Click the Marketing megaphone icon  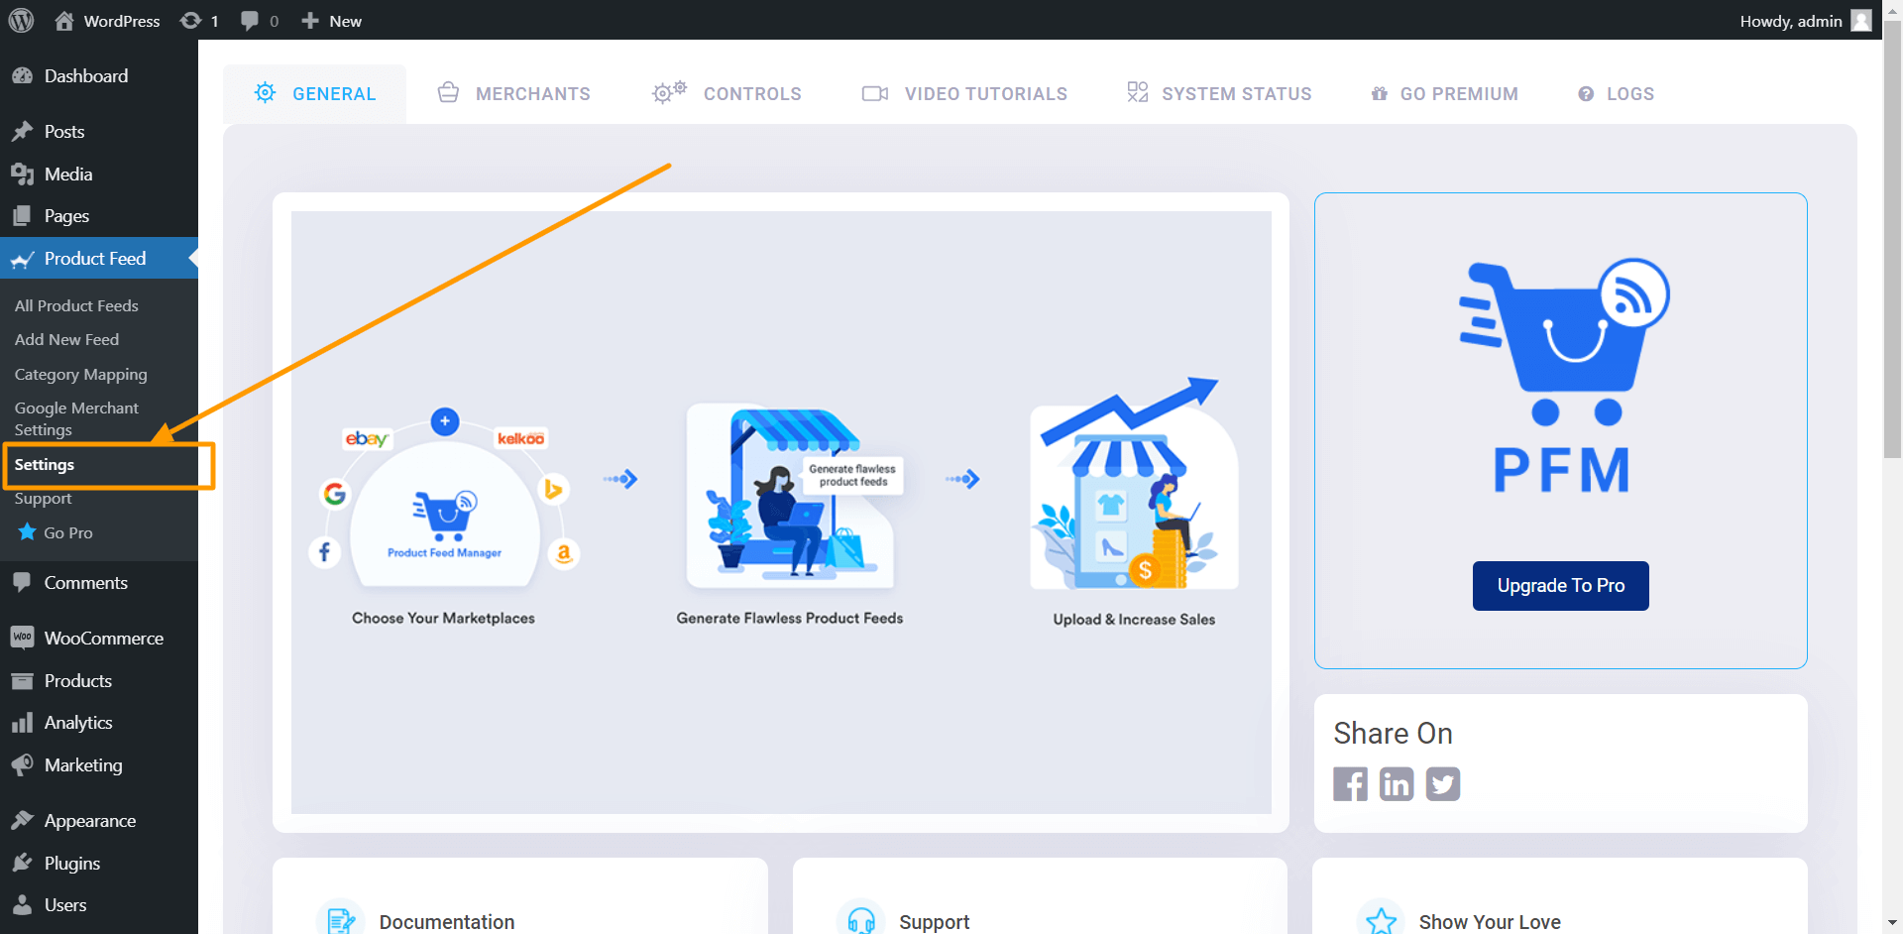tap(22, 764)
